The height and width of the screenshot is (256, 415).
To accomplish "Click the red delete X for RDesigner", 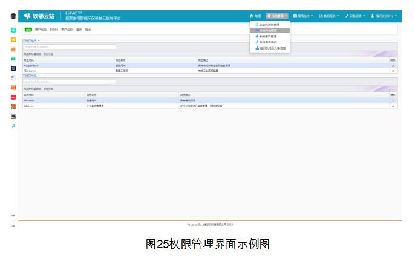I will point(393,71).
